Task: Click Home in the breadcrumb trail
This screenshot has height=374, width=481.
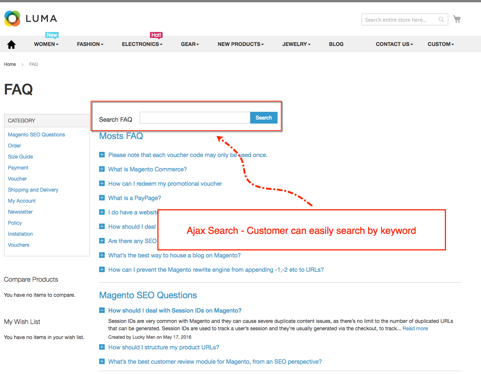Action: (x=10, y=64)
